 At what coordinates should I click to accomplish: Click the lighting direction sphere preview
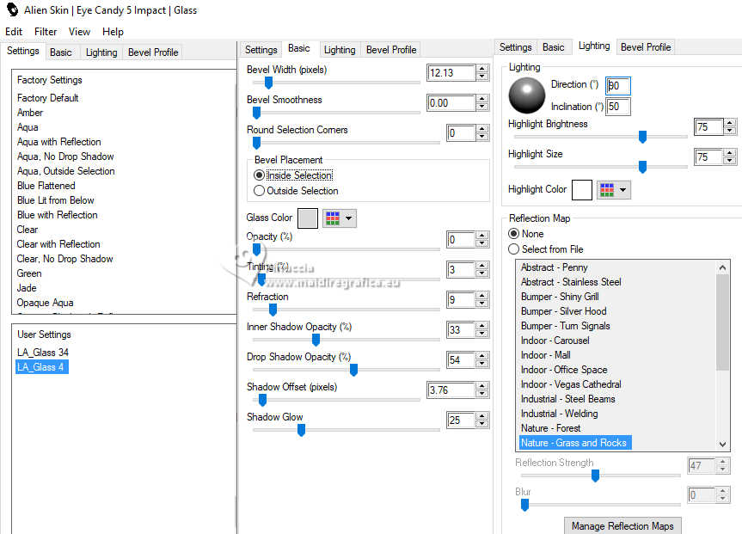tap(526, 95)
